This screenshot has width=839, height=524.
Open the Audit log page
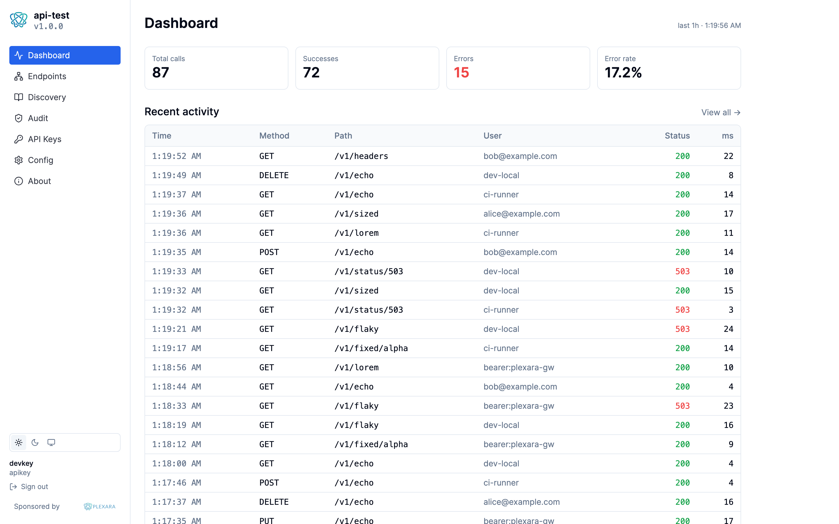(65, 118)
